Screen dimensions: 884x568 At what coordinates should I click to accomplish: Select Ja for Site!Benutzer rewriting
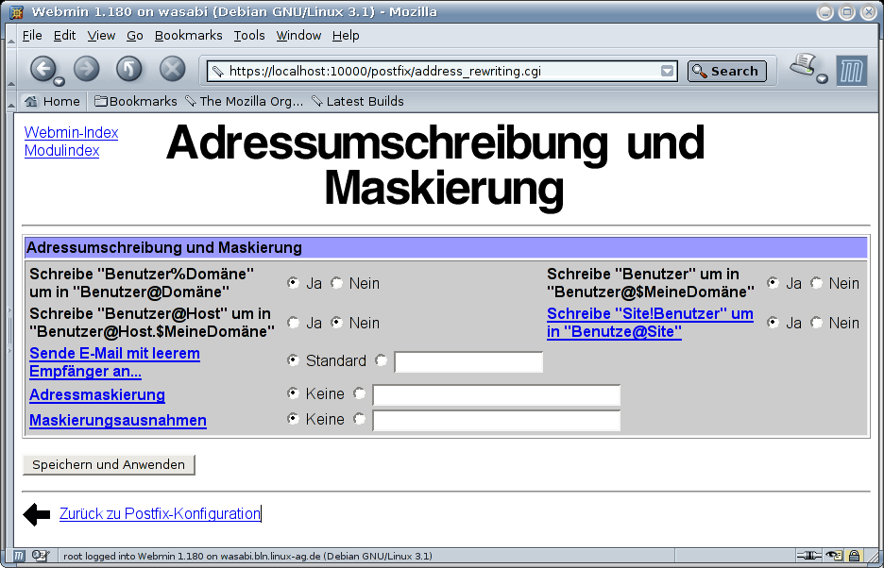tap(773, 323)
